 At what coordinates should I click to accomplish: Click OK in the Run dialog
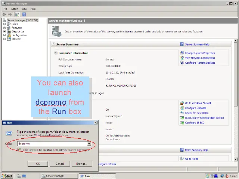(x=38, y=164)
